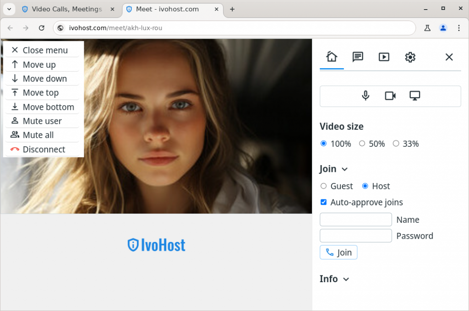Toggle the camera video icon
Screen dimensions: 469x311
coord(390,96)
